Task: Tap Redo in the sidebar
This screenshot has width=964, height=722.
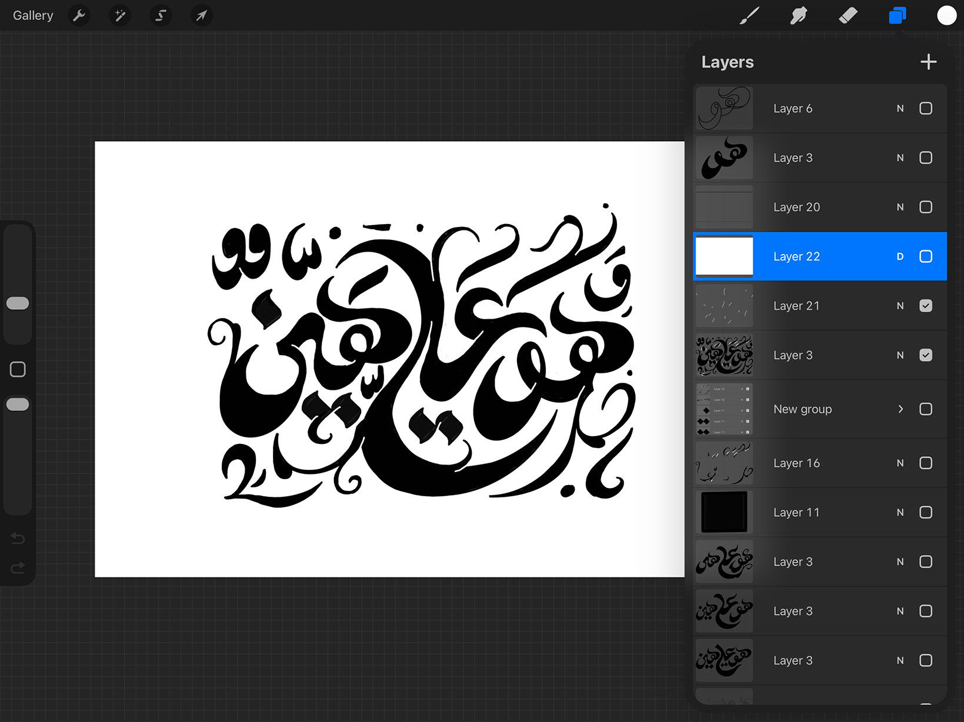Action: click(18, 568)
